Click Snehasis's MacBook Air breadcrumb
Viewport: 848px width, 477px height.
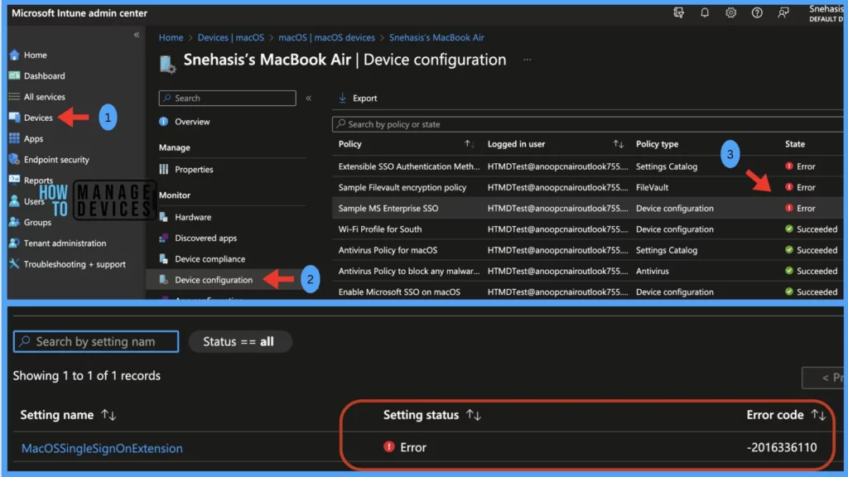click(436, 37)
